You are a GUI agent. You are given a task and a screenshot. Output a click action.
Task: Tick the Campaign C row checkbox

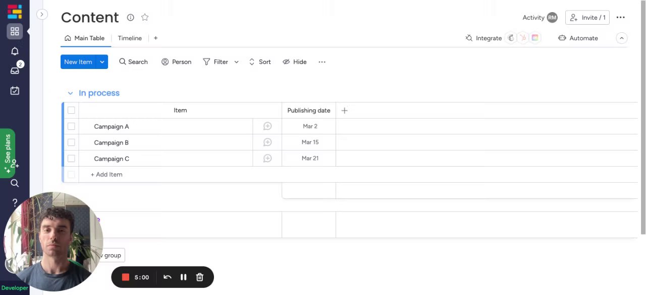click(71, 159)
